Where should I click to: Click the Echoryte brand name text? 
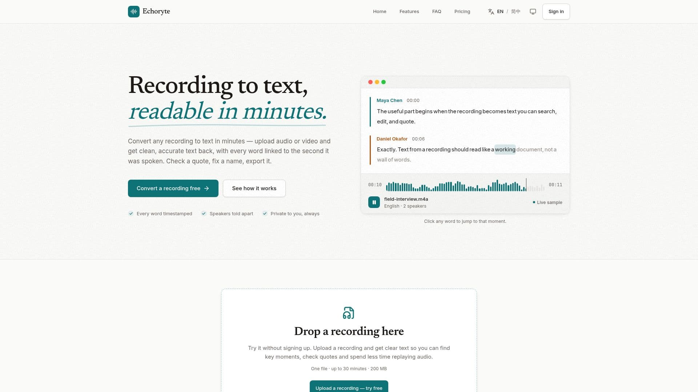tap(156, 11)
